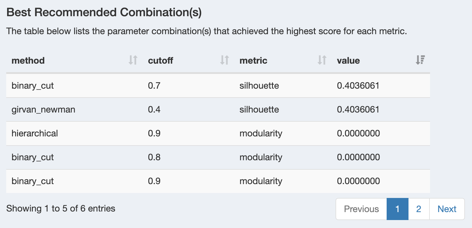
Task: Click the 0.4036061 value in girvan_newman row
Action: pos(358,110)
